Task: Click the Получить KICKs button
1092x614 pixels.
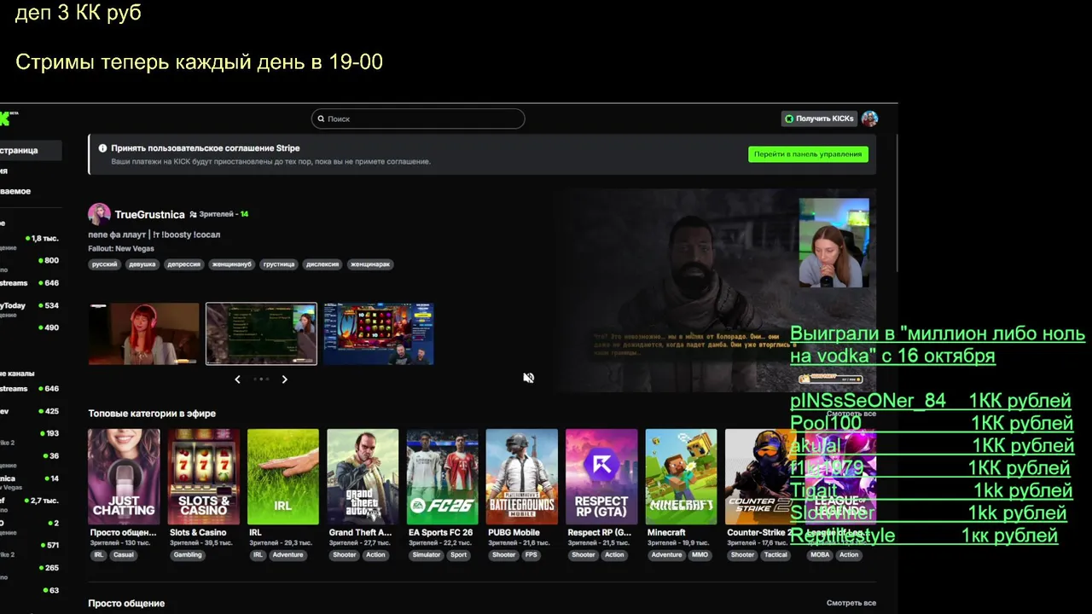Action: tap(819, 119)
